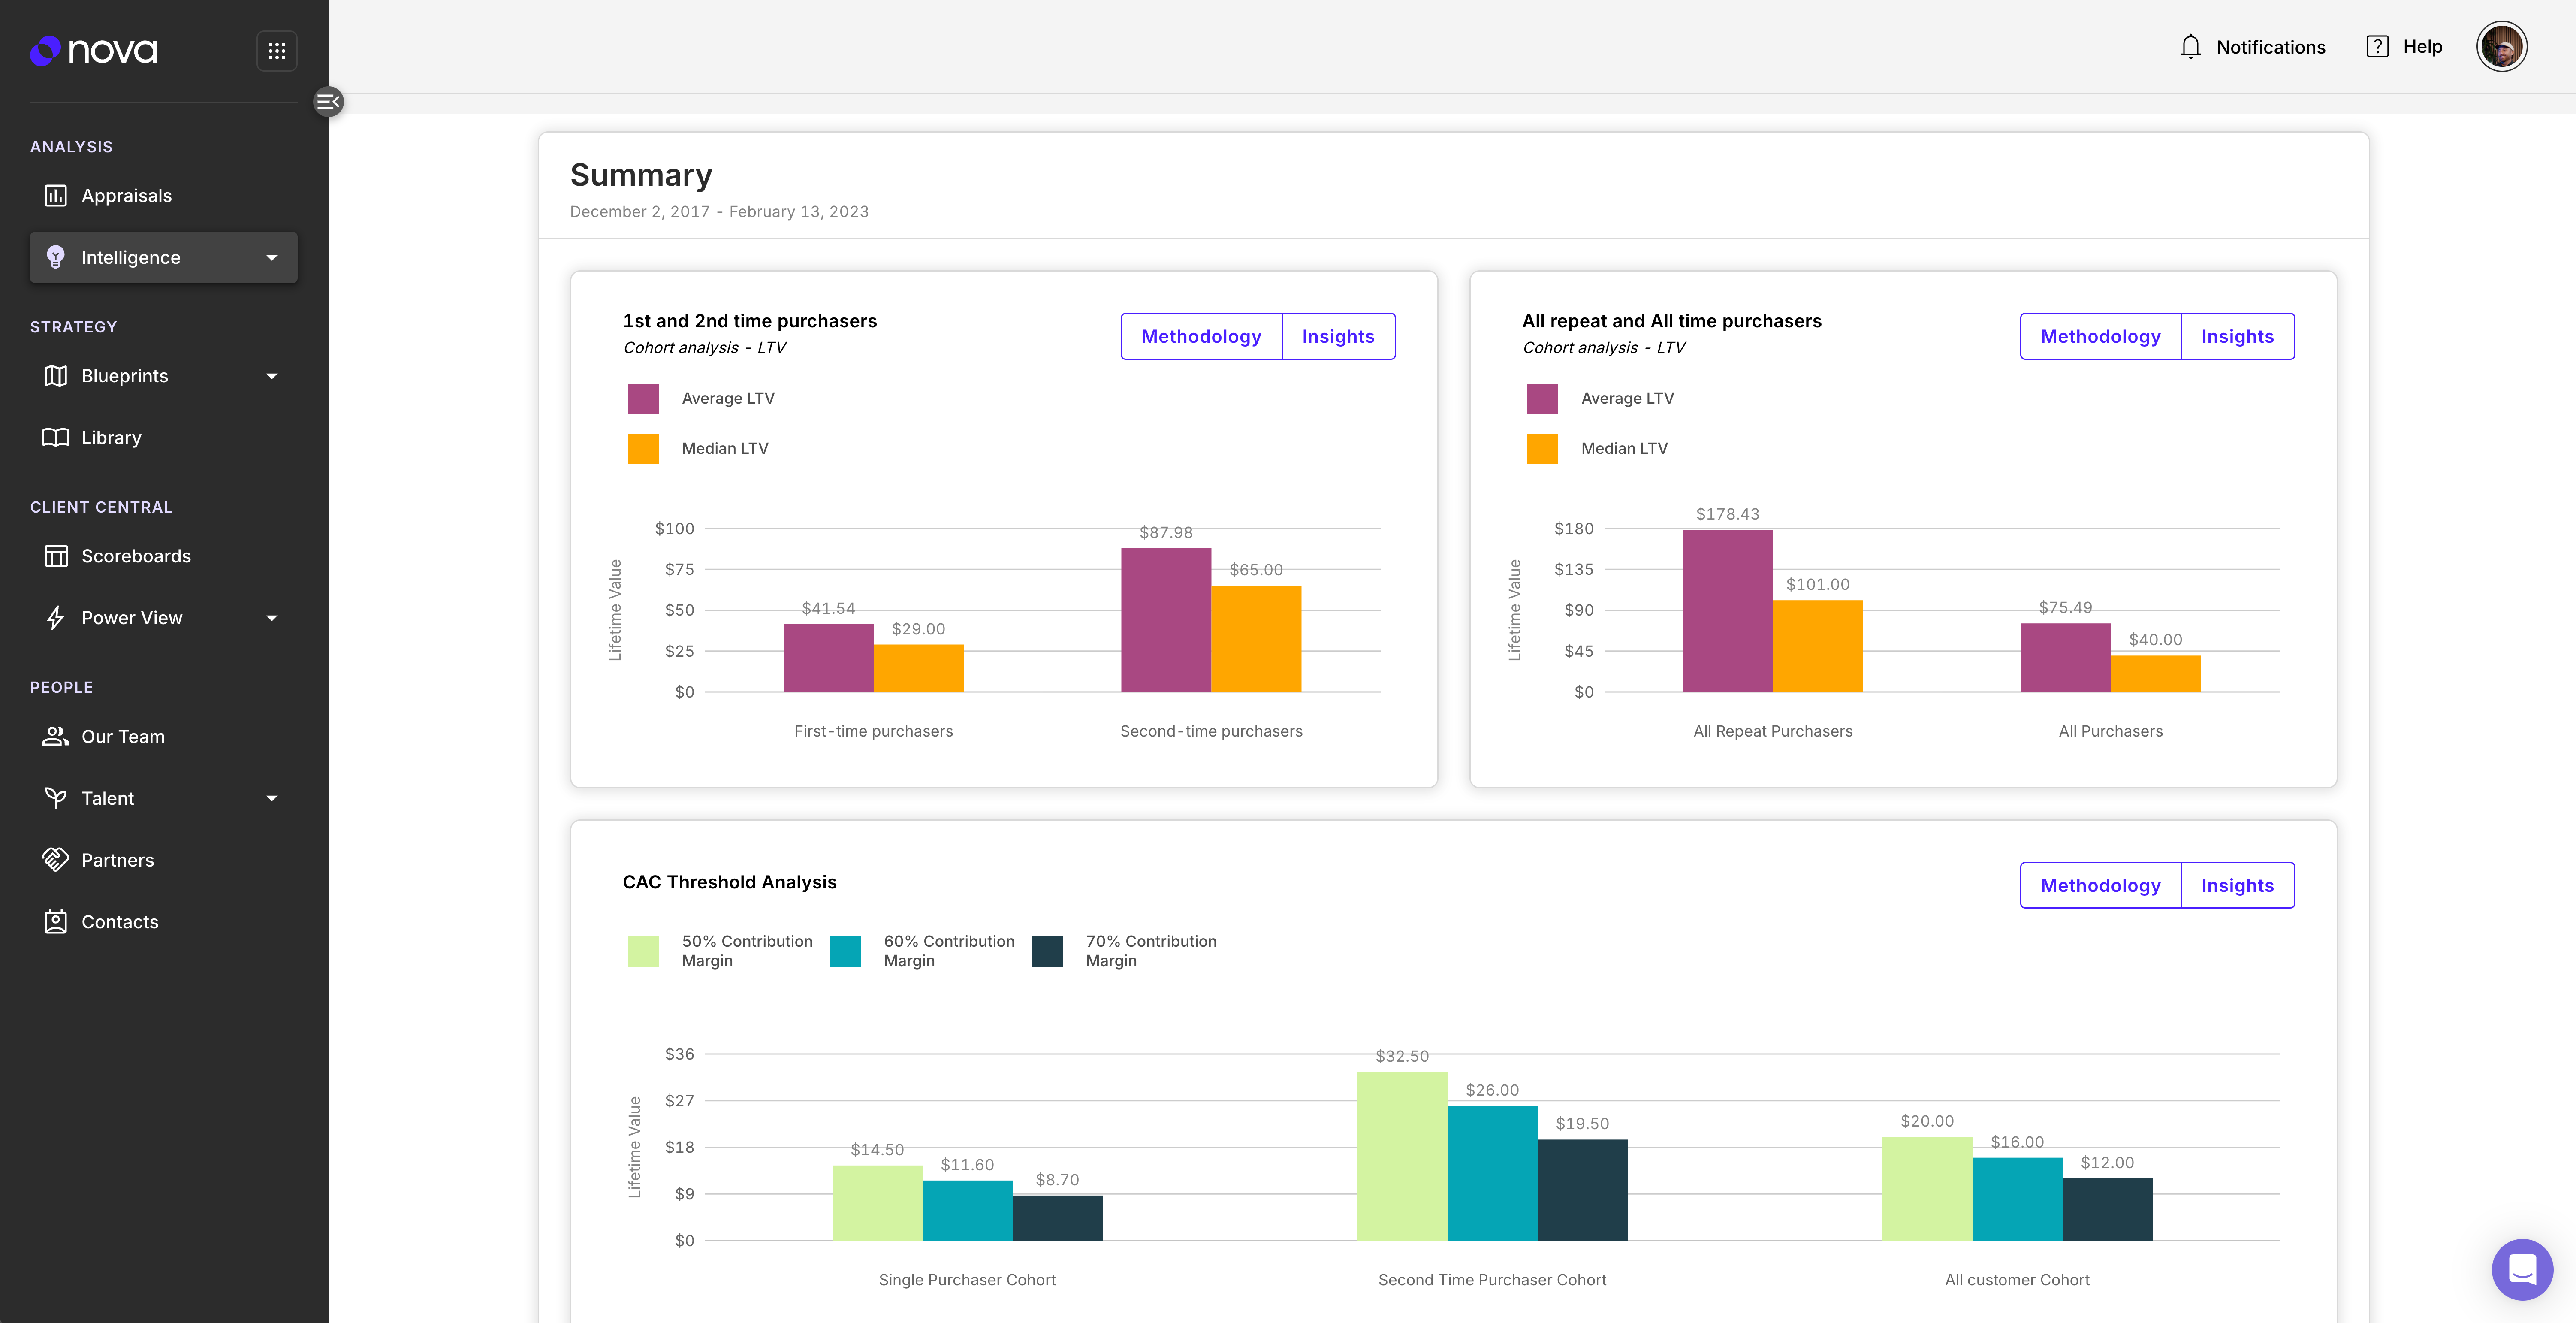
Task: Collapse the sidebar using the toggle icon
Action: click(328, 101)
